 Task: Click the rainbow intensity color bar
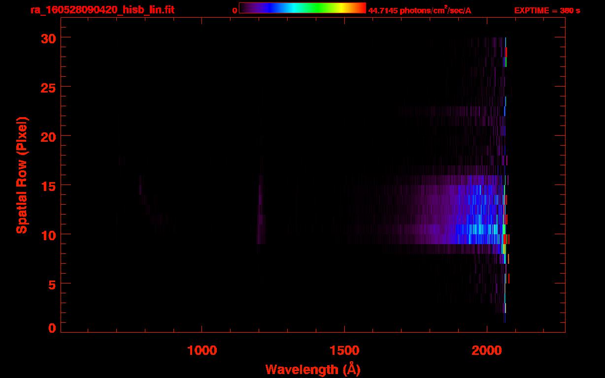pos(302,8)
